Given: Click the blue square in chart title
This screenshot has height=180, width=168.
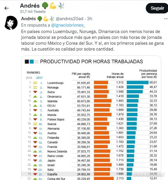Looking at the screenshot, I should coord(32,62).
